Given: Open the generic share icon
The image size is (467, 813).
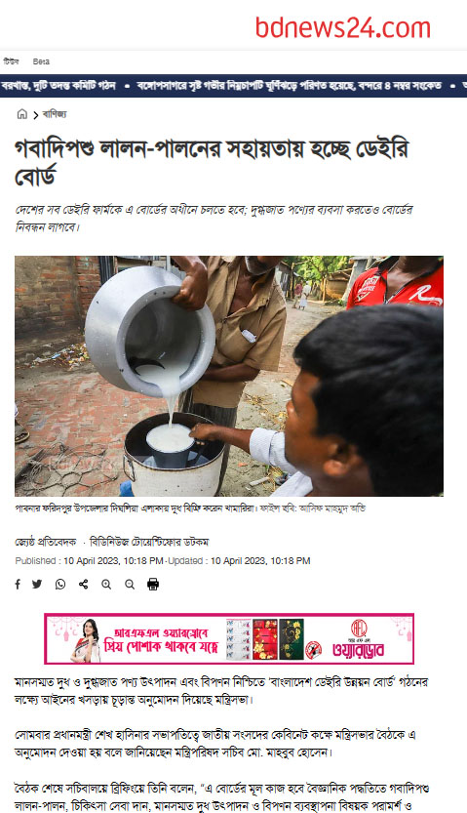Looking at the screenshot, I should [83, 585].
